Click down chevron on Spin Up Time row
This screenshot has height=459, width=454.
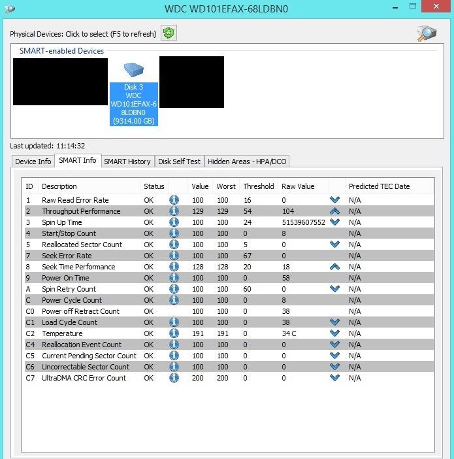click(334, 222)
